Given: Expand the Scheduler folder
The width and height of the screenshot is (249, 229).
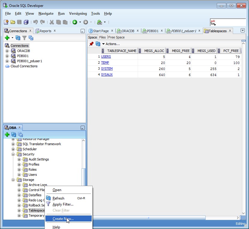Looking at the screenshot, I should pos(13,149).
